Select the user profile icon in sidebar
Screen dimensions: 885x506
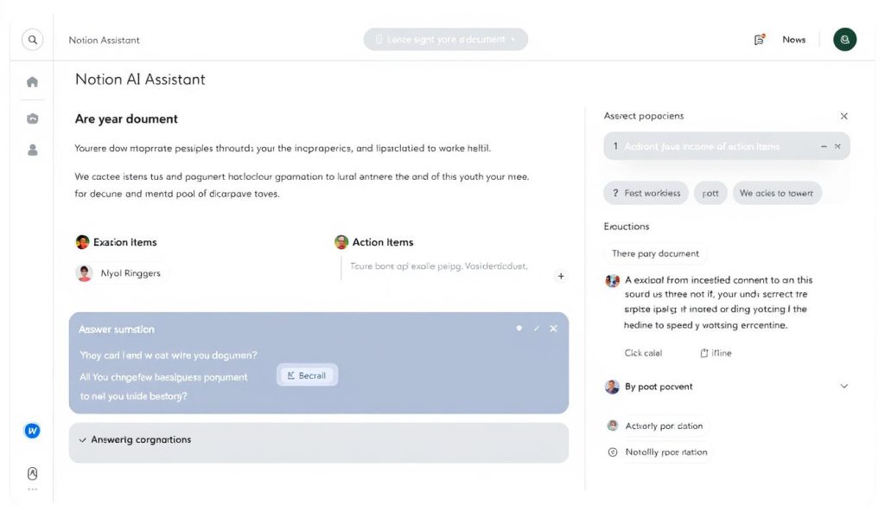click(x=31, y=149)
